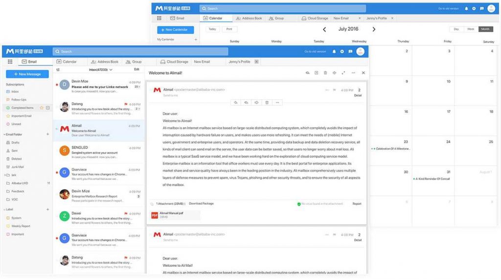
Task: Switch calendar to Day view
Action: [x=456, y=29]
